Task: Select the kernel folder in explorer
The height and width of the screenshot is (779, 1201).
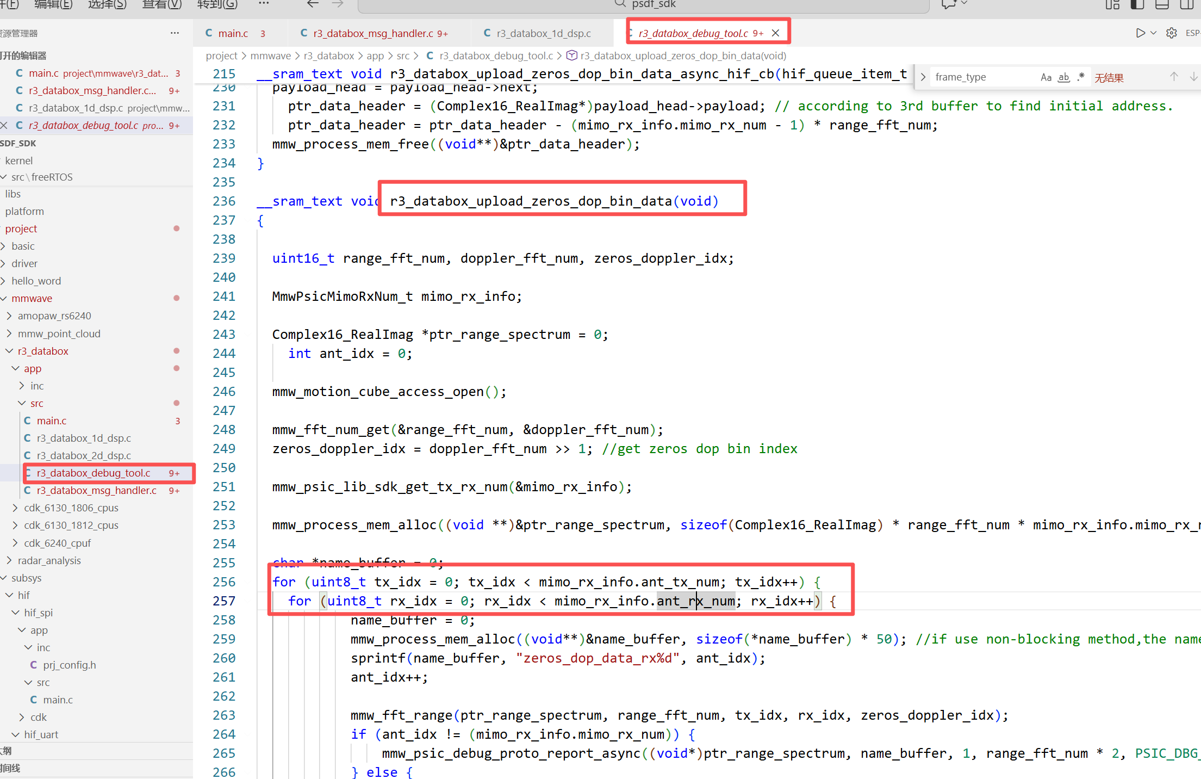Action: point(19,160)
